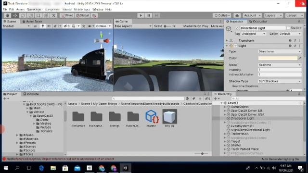Toggle the Directional Light active checkbox
This screenshot has width=308, height=173.
[237, 28]
